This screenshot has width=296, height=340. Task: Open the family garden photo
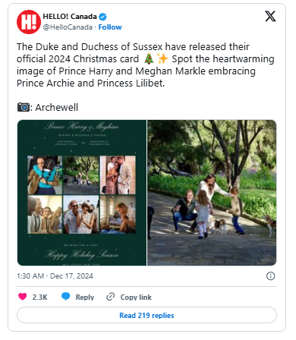click(x=212, y=193)
